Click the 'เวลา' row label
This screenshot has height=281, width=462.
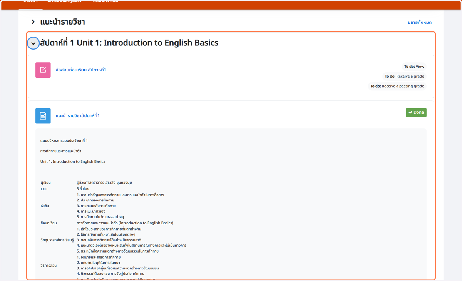tap(44, 189)
